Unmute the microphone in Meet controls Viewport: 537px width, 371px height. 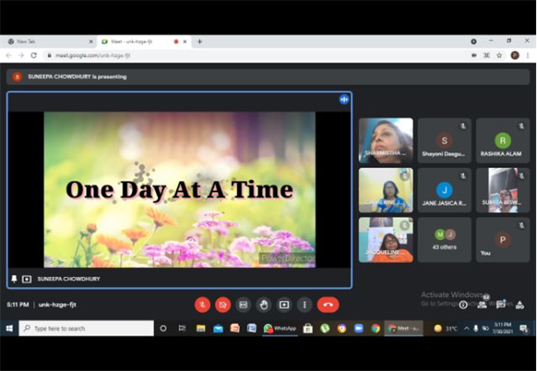[x=202, y=304]
